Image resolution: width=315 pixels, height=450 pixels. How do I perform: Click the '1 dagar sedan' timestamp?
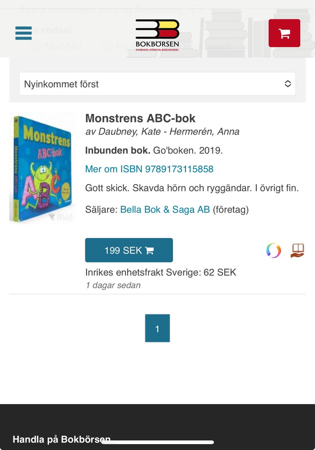click(x=113, y=285)
